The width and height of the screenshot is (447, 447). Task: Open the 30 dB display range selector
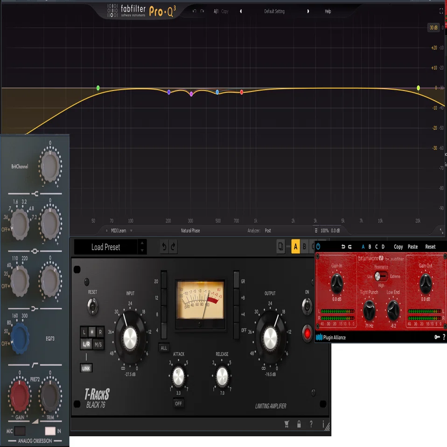[433, 28]
